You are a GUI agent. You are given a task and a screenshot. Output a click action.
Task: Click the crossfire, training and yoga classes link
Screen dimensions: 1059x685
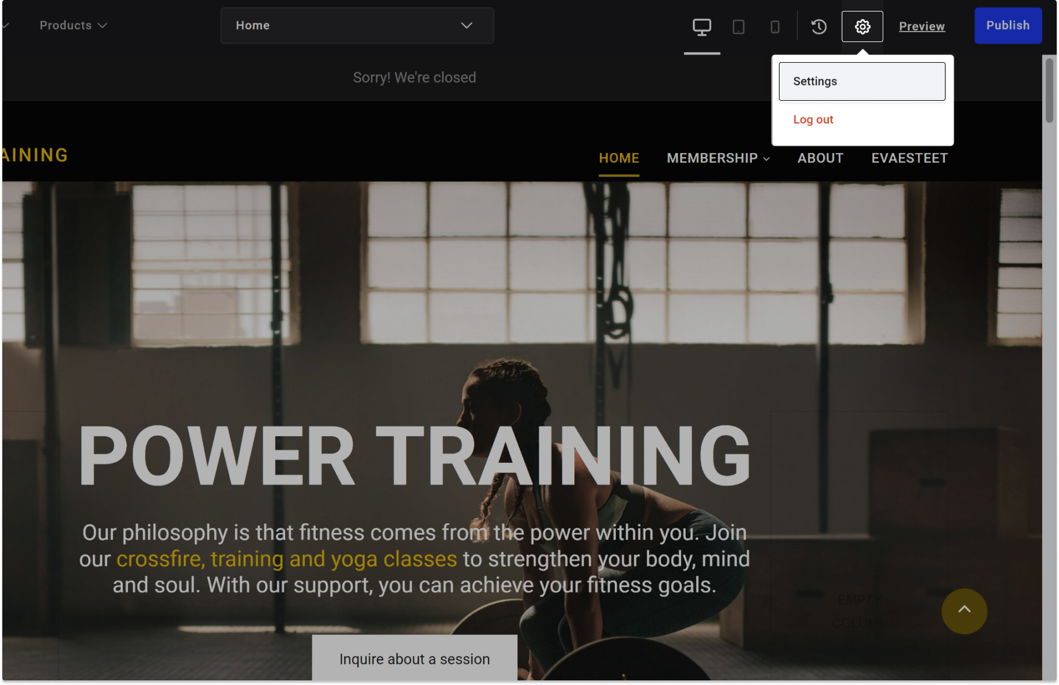(286, 559)
